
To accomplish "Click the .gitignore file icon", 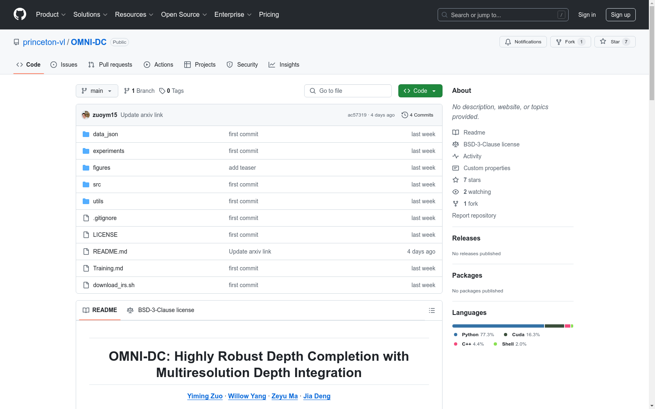I will pyautogui.click(x=86, y=218).
